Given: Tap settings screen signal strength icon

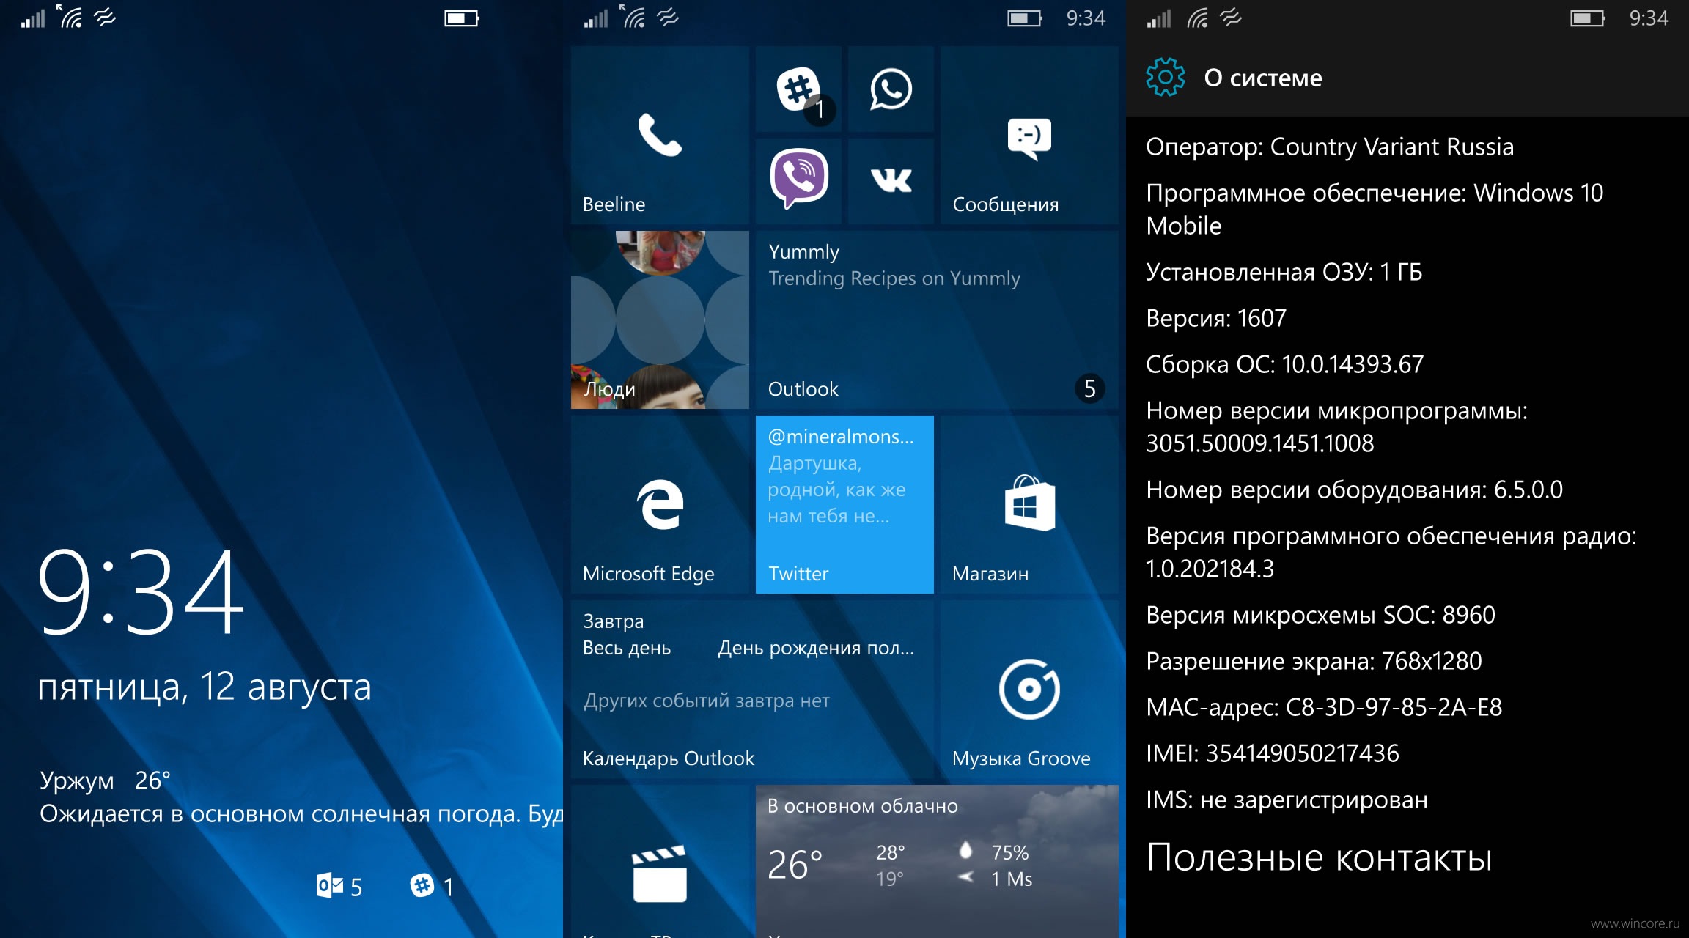Looking at the screenshot, I should pos(1159,18).
